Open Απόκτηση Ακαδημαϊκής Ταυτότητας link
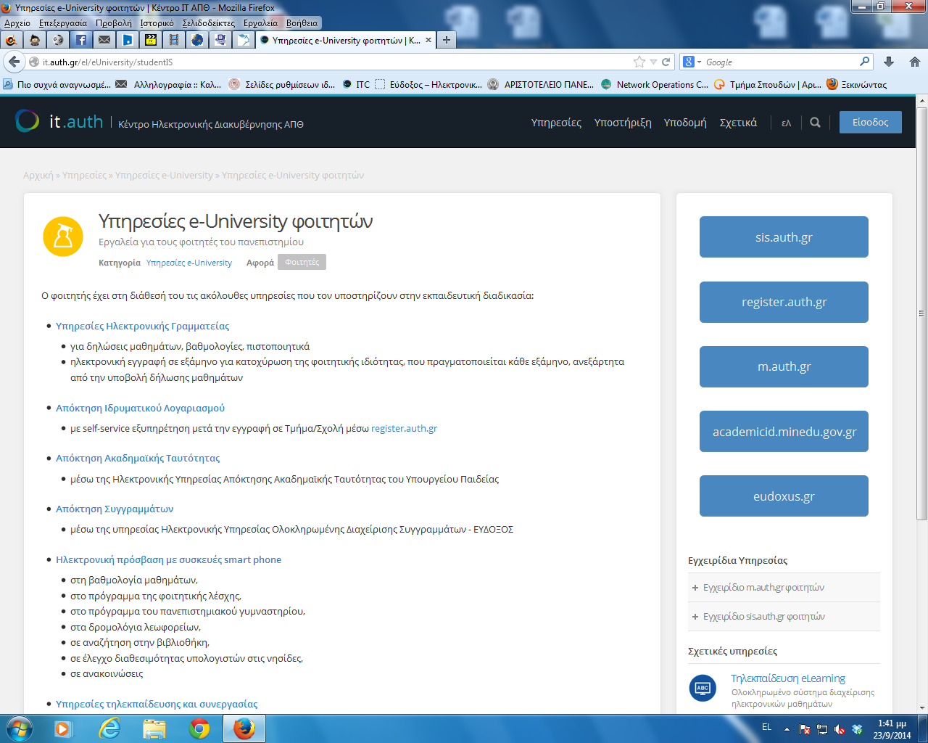 click(x=138, y=459)
